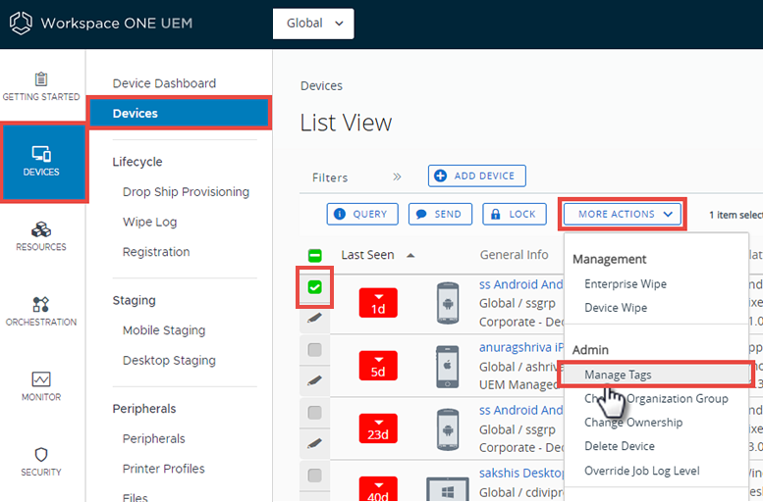
Task: Check the 23d ss Android device checkbox
Action: (x=315, y=413)
